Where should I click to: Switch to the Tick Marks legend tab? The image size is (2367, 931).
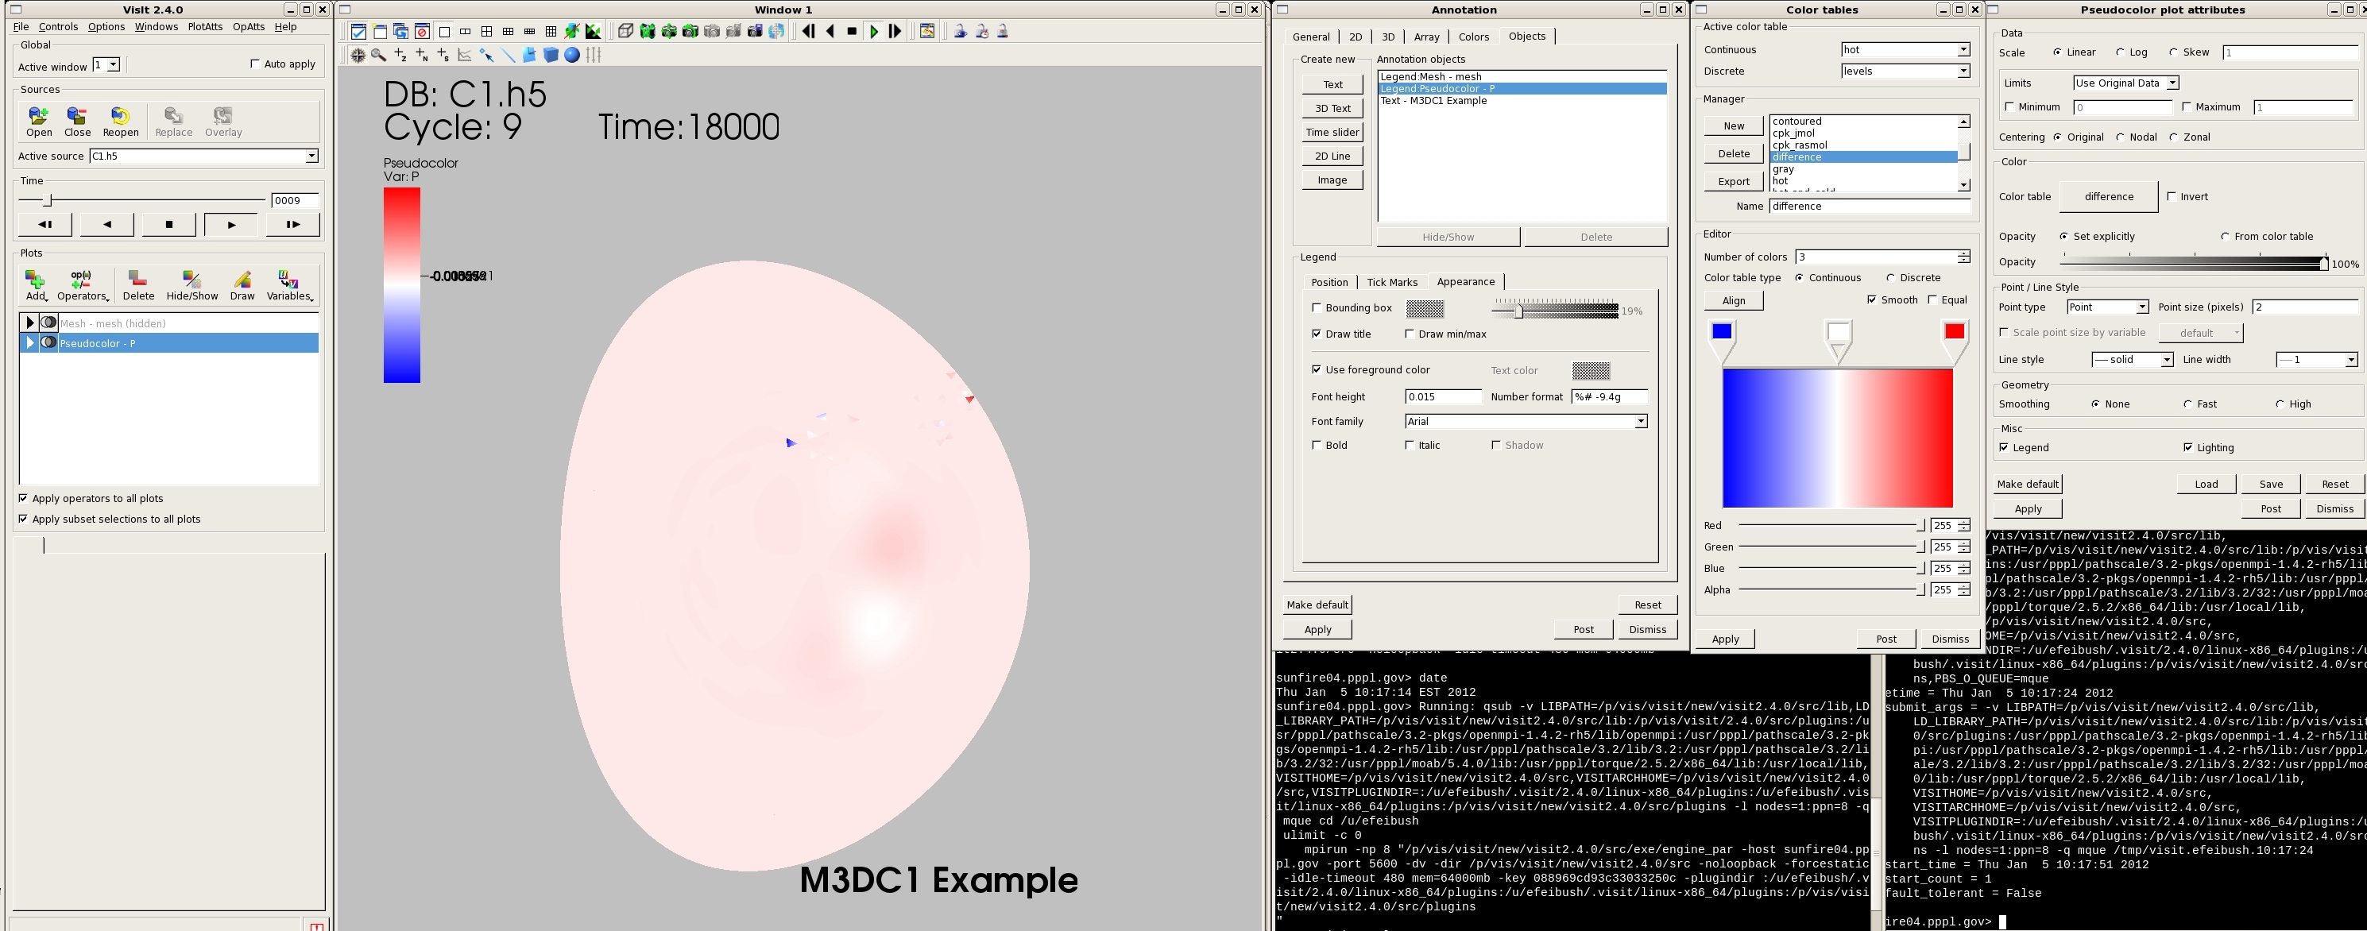pyautogui.click(x=1391, y=282)
